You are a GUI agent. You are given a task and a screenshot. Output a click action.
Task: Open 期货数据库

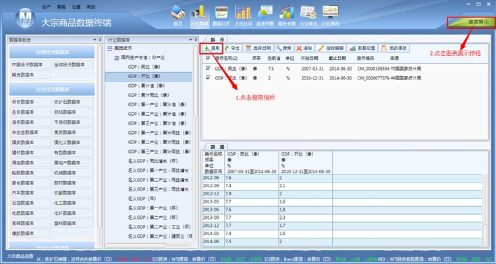[30, 75]
